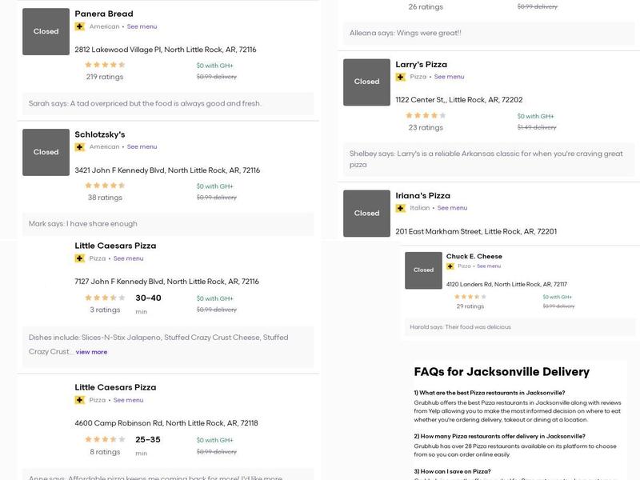Open the Schlotzsky's restaurant title

(x=100, y=134)
